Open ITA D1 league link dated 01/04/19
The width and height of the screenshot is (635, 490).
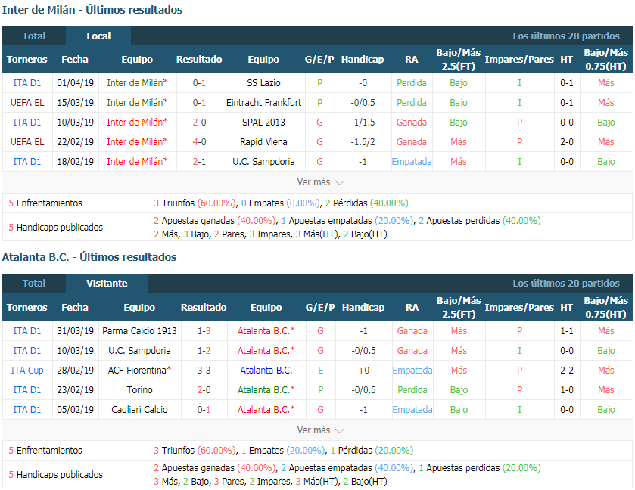click(27, 83)
